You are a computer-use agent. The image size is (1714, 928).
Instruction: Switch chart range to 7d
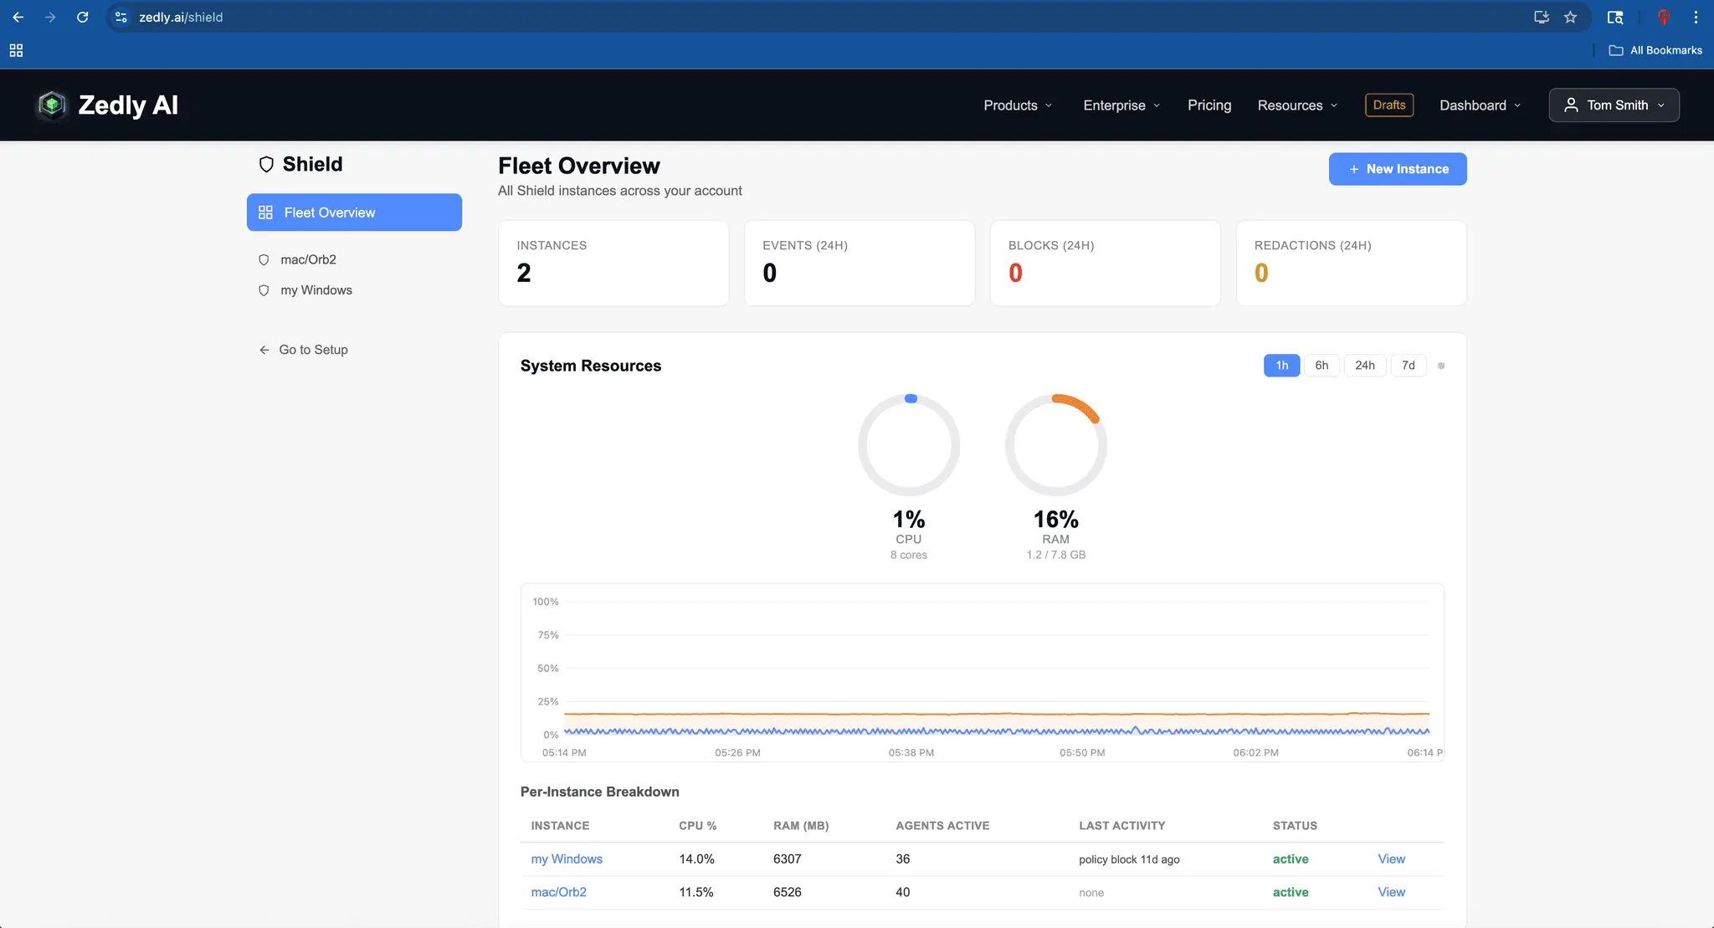1409,366
